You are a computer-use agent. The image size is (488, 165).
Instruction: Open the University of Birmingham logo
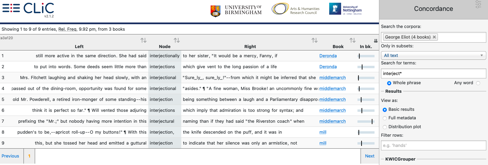(x=236, y=10)
